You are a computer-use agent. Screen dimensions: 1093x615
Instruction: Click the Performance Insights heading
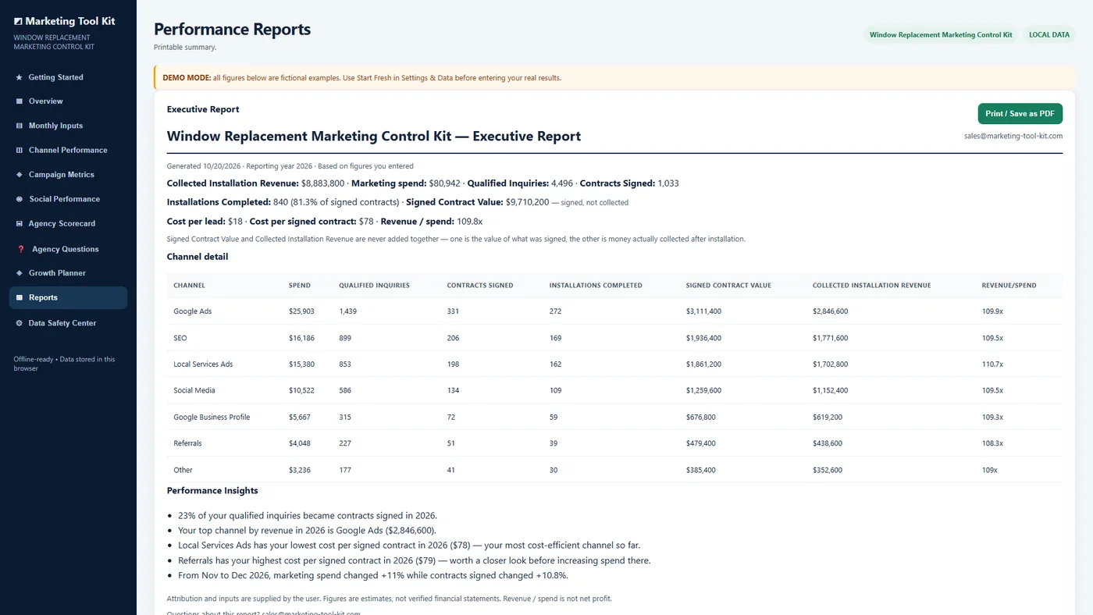click(x=212, y=491)
